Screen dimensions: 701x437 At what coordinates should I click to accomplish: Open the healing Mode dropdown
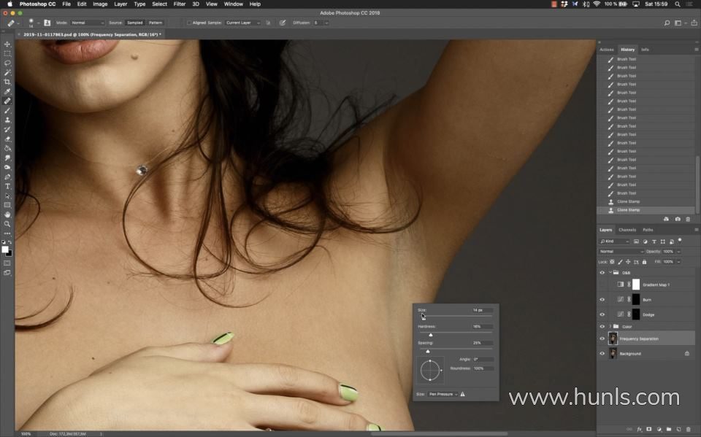coord(87,23)
